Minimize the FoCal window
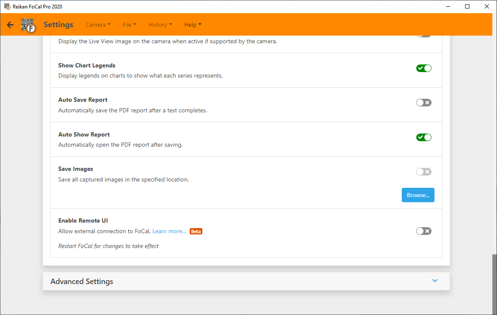497x315 pixels. pyautogui.click(x=448, y=6)
